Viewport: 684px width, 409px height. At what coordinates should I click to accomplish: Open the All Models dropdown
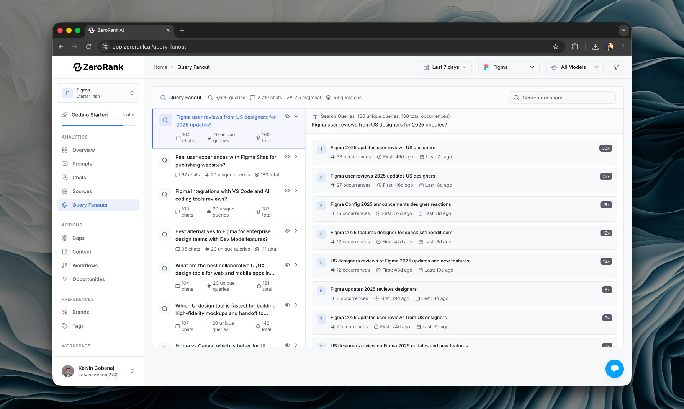574,67
